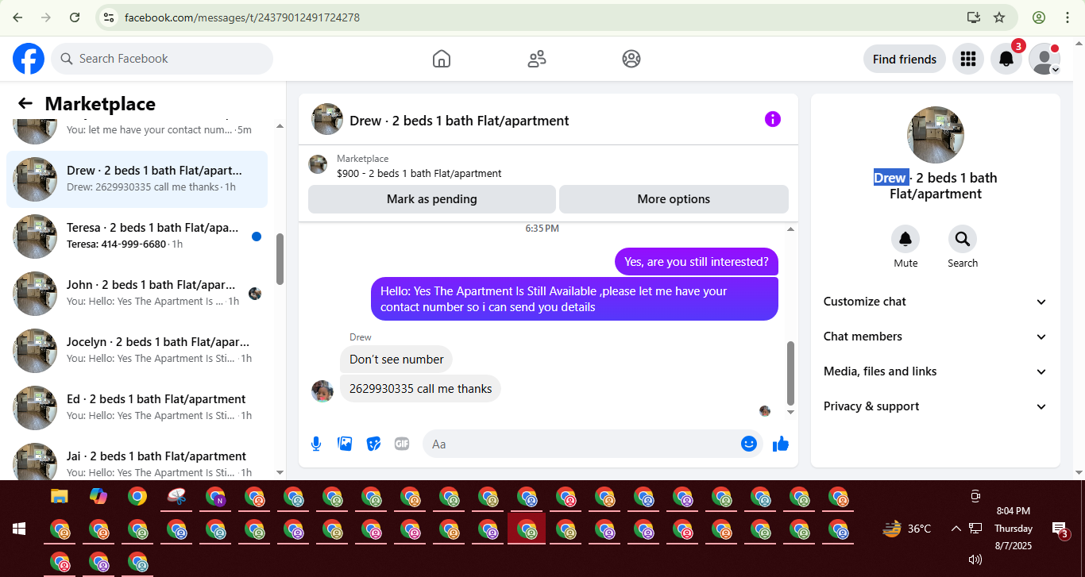Bookmark this page with the star
This screenshot has width=1085, height=577.
click(x=999, y=17)
